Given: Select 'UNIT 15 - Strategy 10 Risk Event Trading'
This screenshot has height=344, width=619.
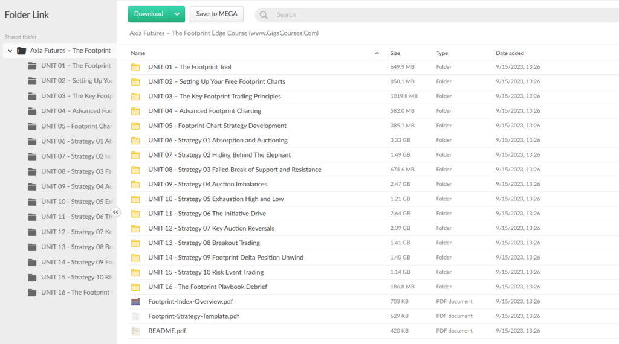Looking at the screenshot, I should [x=206, y=272].
